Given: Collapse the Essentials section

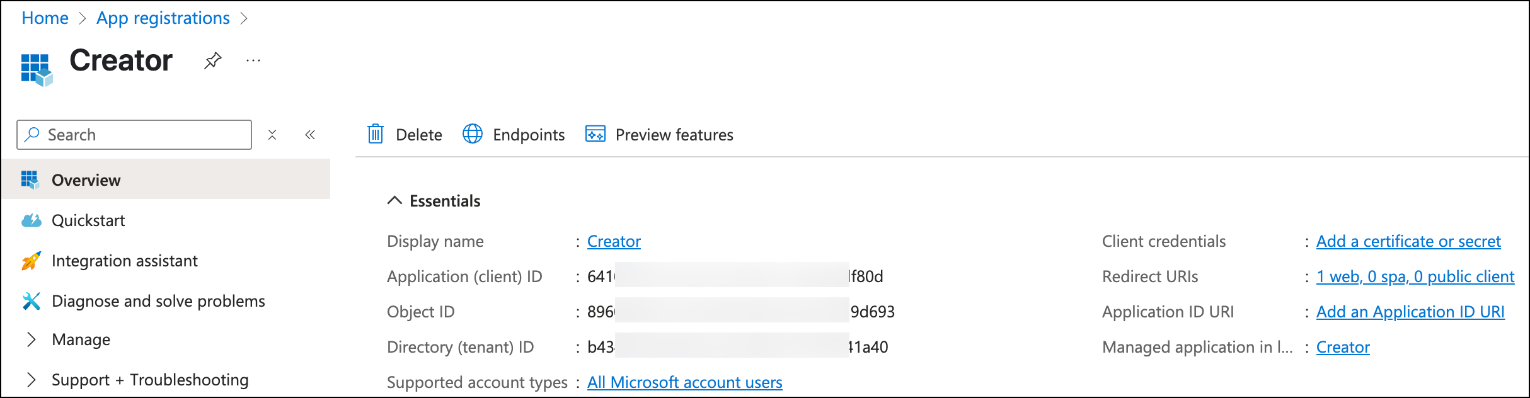Looking at the screenshot, I should coord(394,201).
